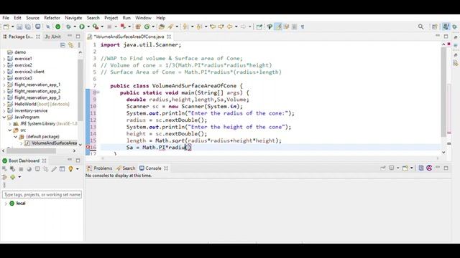This screenshot has width=460, height=258.
Task: Open the New wizard icon
Action: pyautogui.click(x=6, y=27)
